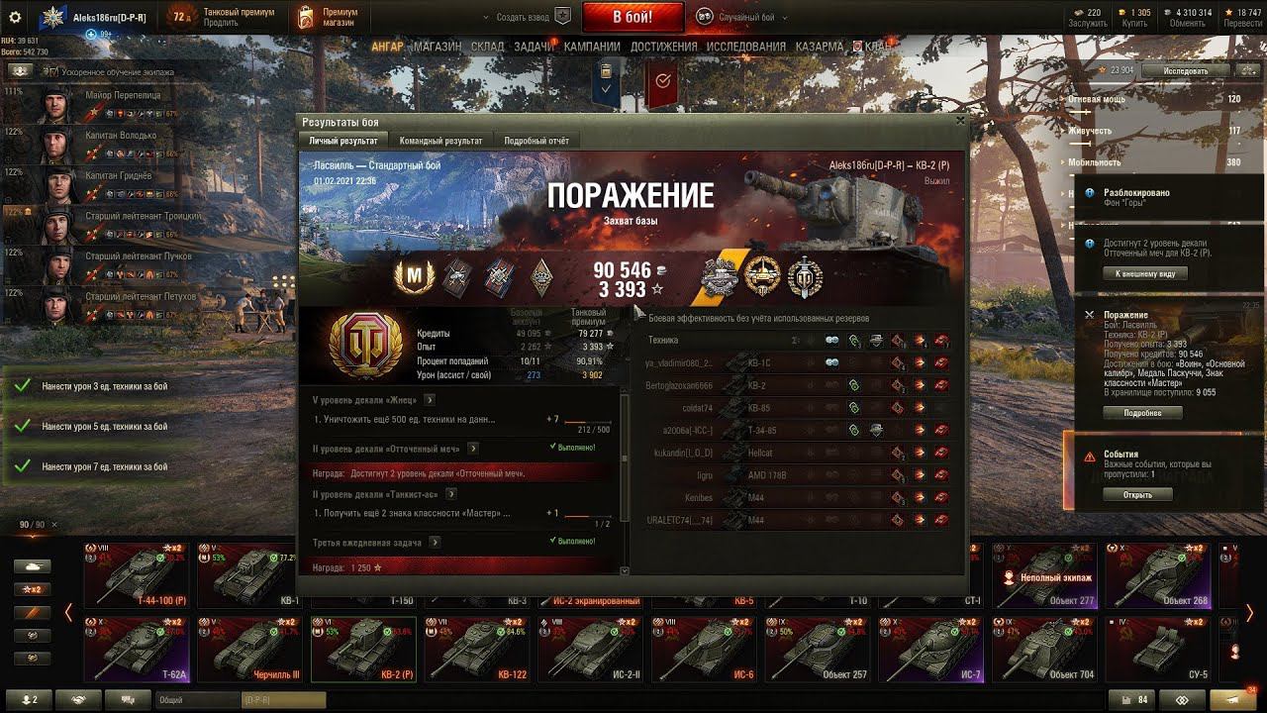1267x713 pixels.
Task: Open the settings gear menu
Action: pos(15,17)
